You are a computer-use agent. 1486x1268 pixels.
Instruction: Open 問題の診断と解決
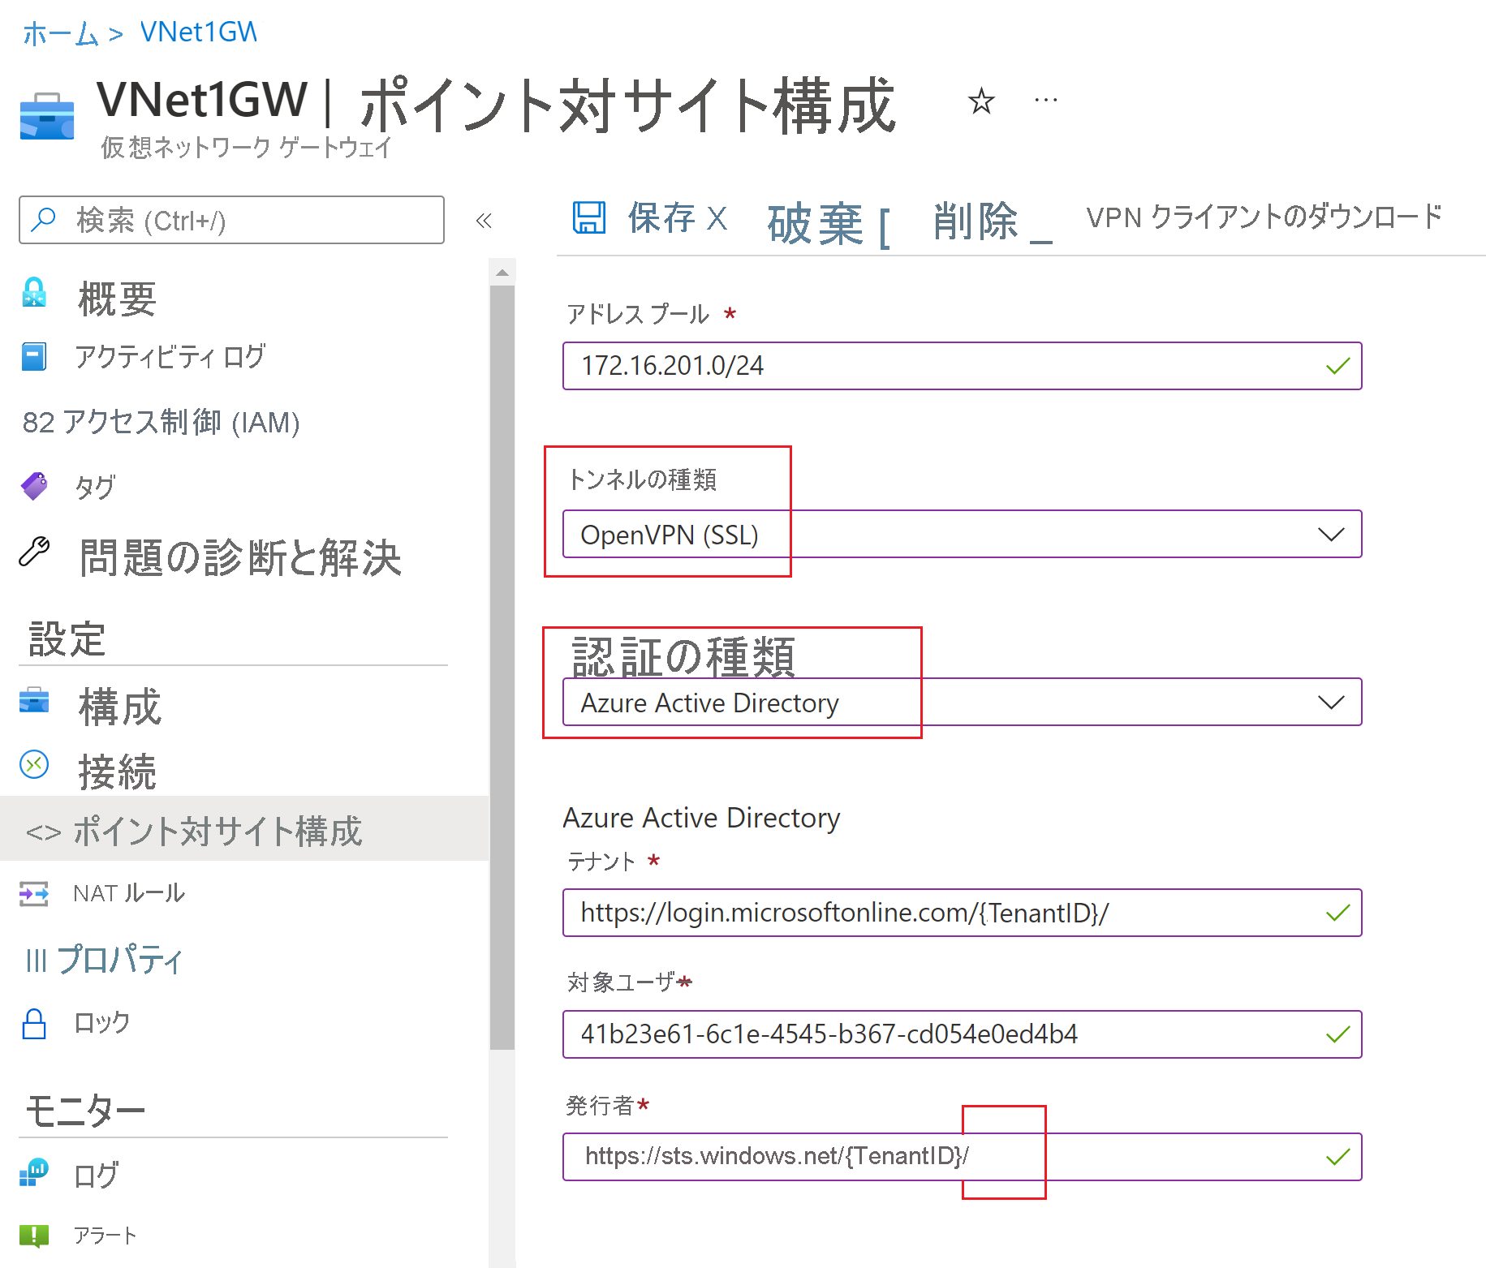240,557
